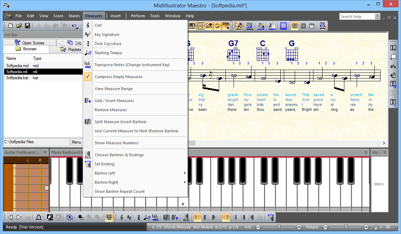
Task: Toggle the second highlighted barline style button
Action: pyautogui.click(x=225, y=217)
